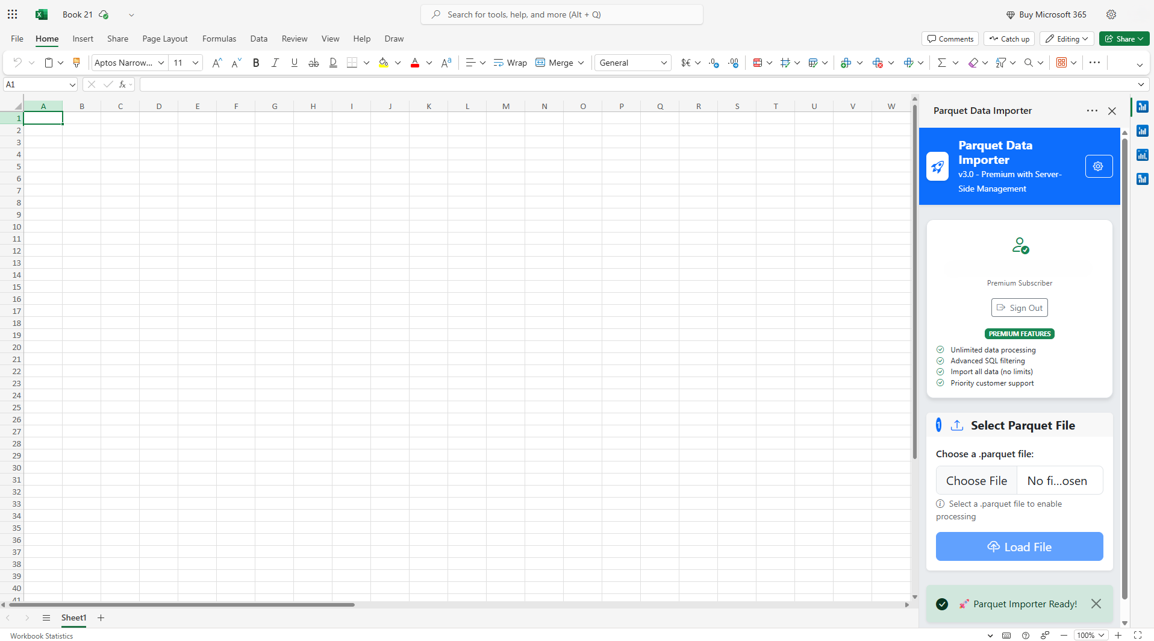
Task: Open Parquet Data Importer pane options ellipsis
Action: [x=1092, y=111]
